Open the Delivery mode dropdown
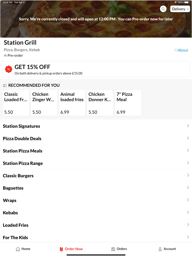 tap(180, 9)
